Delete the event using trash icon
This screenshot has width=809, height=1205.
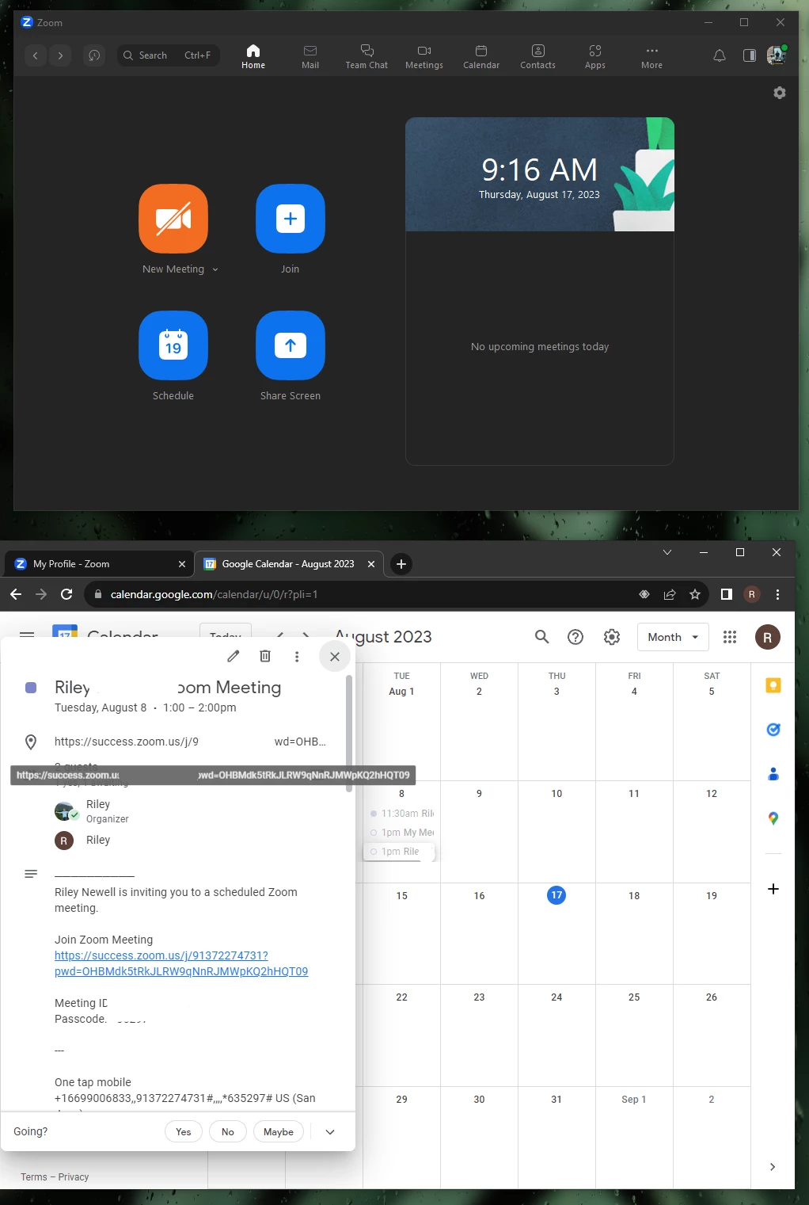265,656
